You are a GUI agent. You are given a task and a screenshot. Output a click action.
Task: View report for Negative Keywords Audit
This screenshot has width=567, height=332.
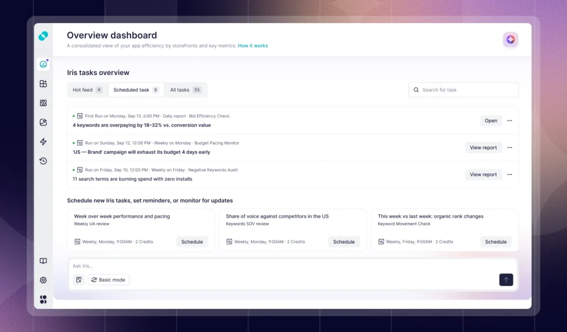pos(483,175)
